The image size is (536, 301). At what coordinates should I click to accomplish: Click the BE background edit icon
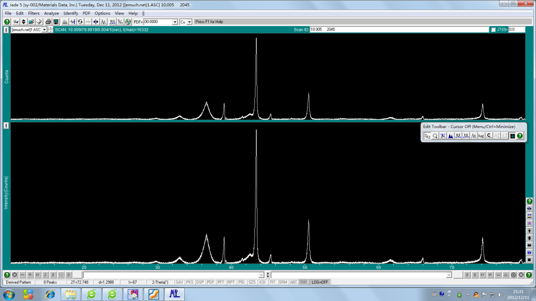click(459, 136)
